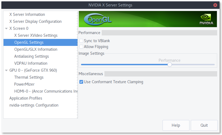Click the NVIDIA logo in the banner
This screenshot has width=222, height=135.
point(207,19)
